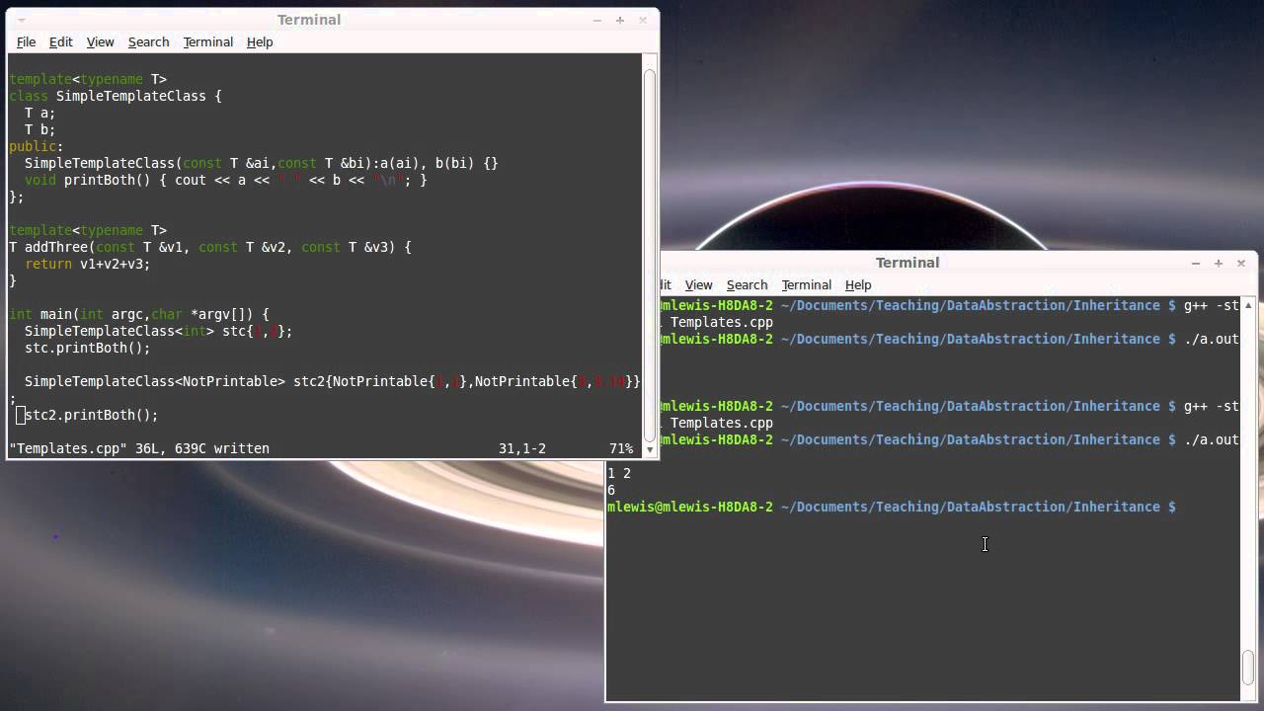
Task: Close the shell Terminal window
Action: coord(1241,263)
